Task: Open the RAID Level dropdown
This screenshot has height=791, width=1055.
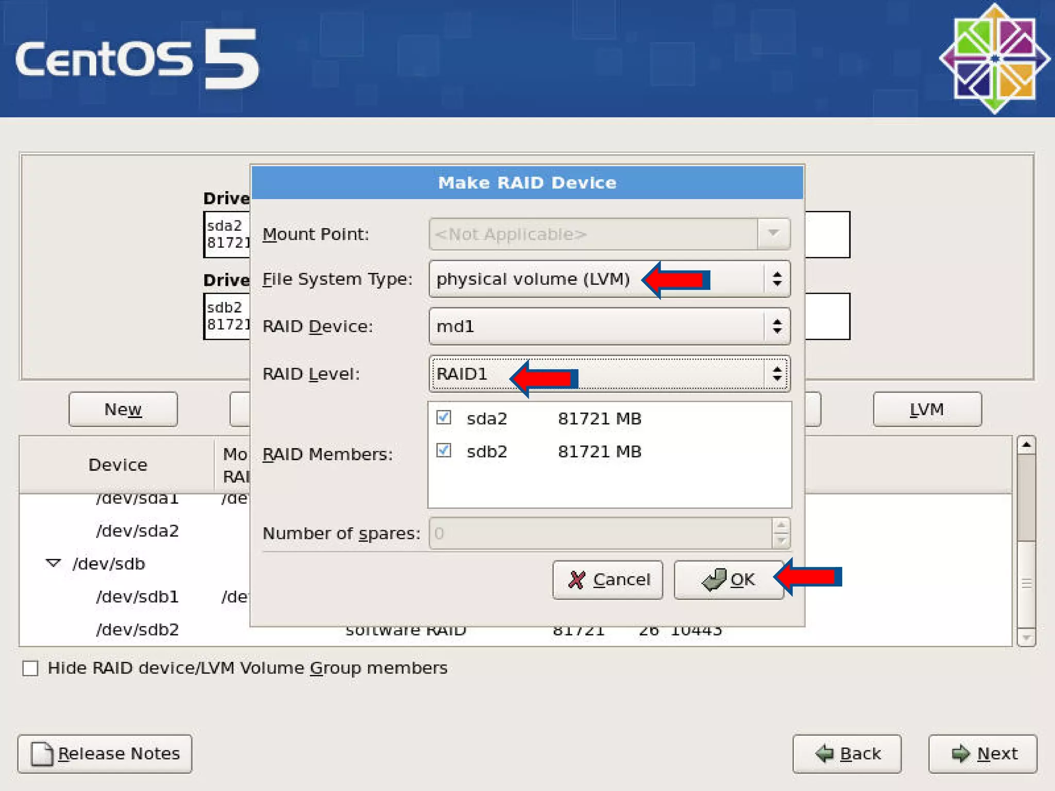Action: tap(777, 374)
